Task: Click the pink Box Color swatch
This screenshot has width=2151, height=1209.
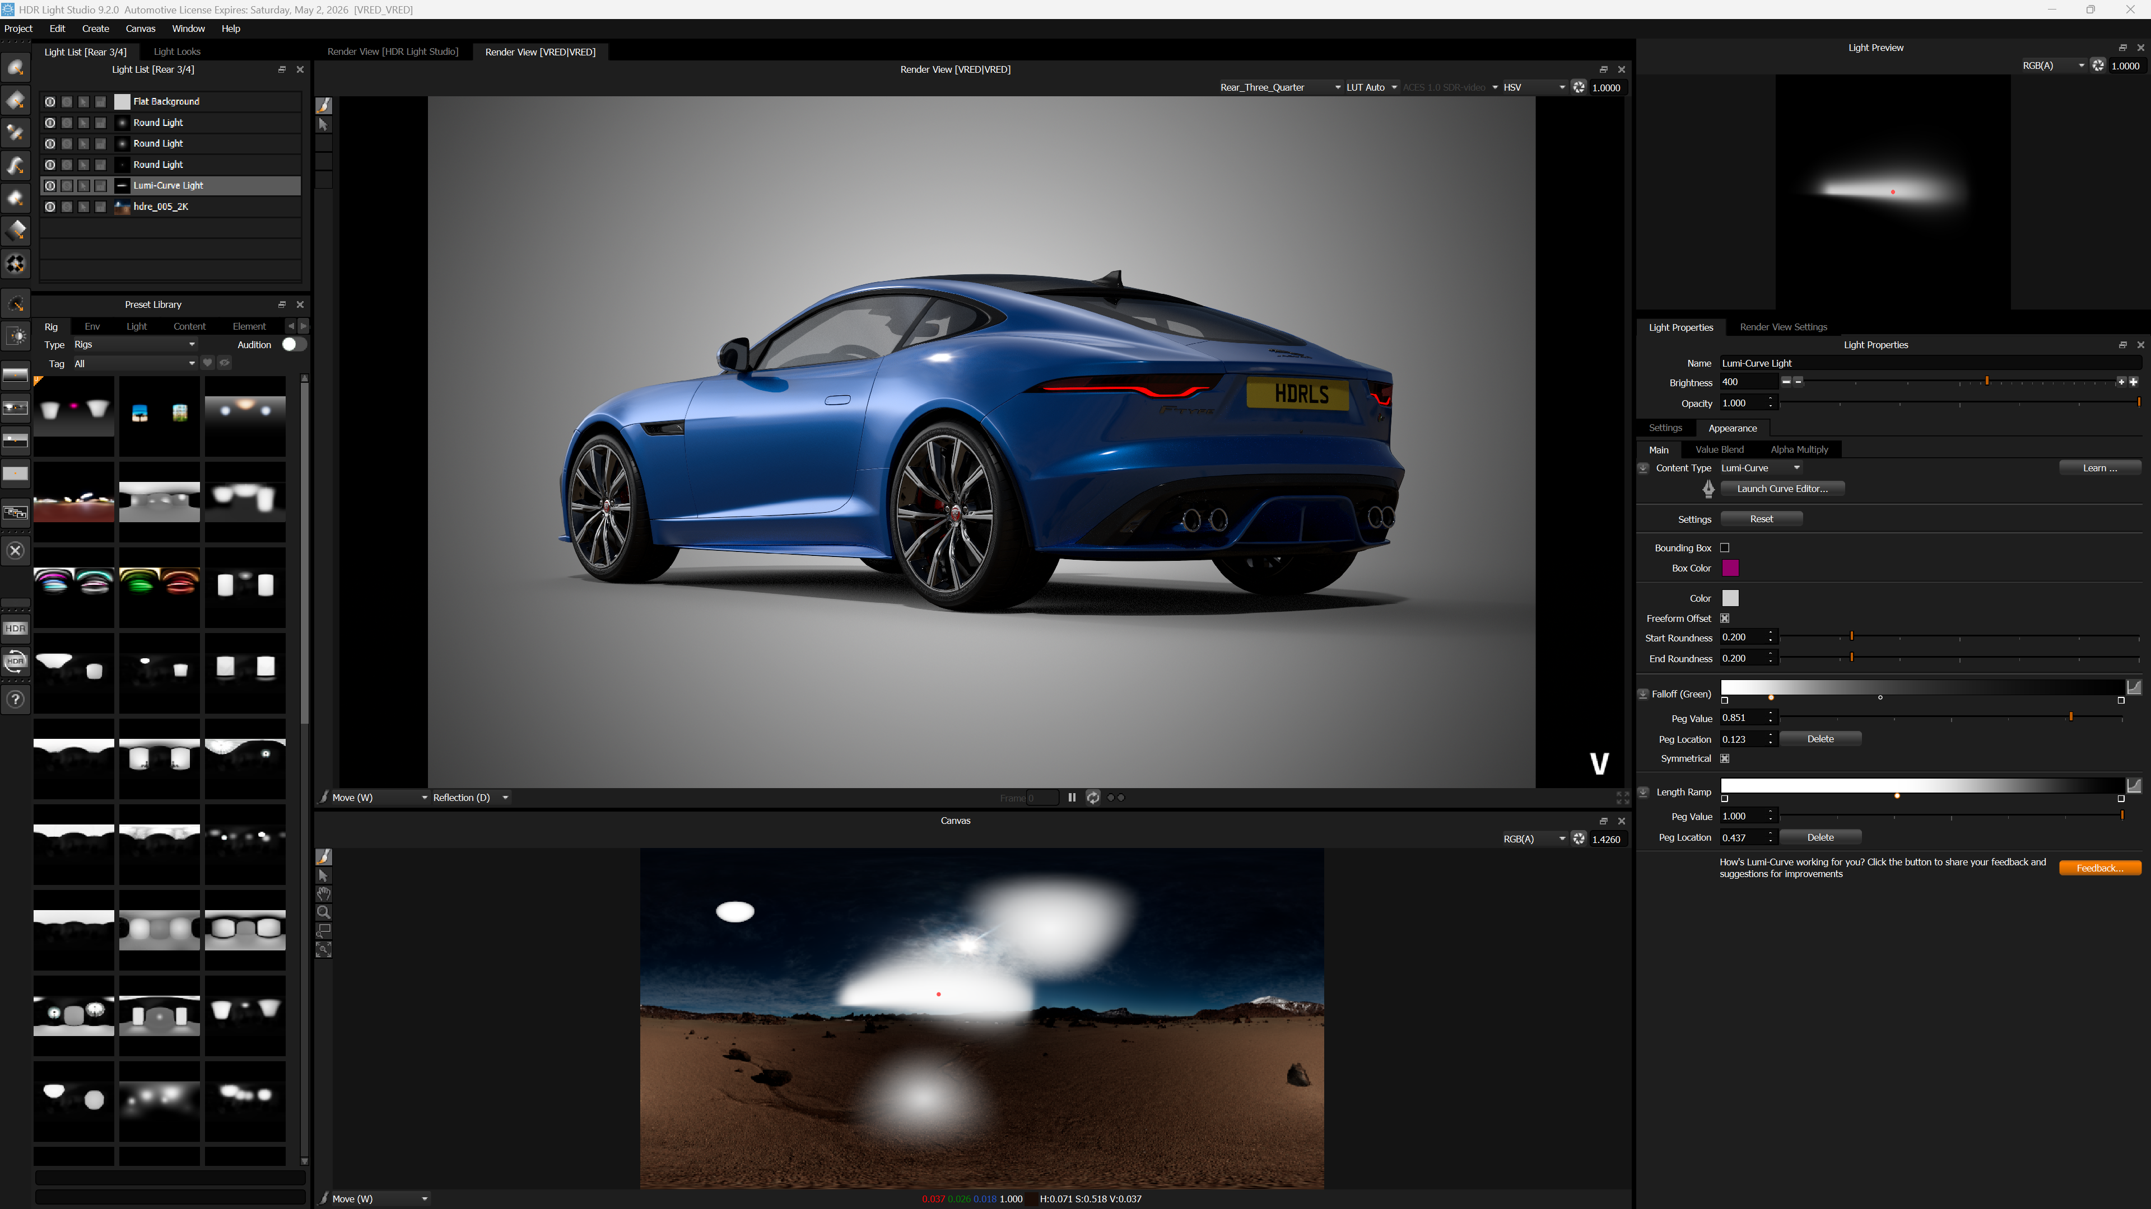Action: 1731,568
